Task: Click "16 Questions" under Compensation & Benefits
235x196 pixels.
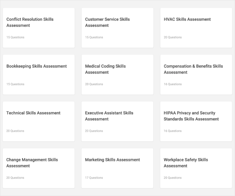Action: pos(173,84)
